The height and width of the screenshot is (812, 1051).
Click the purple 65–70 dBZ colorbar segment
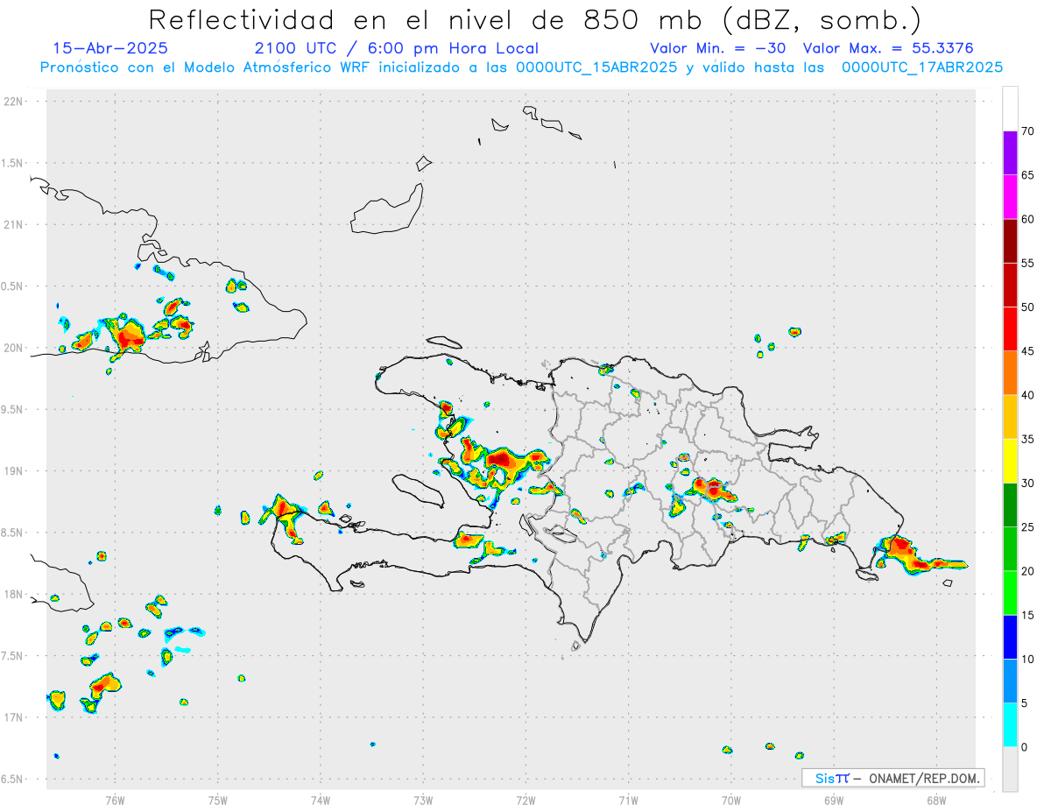click(1010, 152)
